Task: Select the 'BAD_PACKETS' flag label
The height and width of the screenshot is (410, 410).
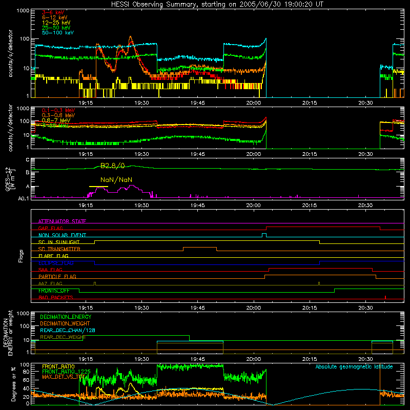Action: click(x=56, y=297)
